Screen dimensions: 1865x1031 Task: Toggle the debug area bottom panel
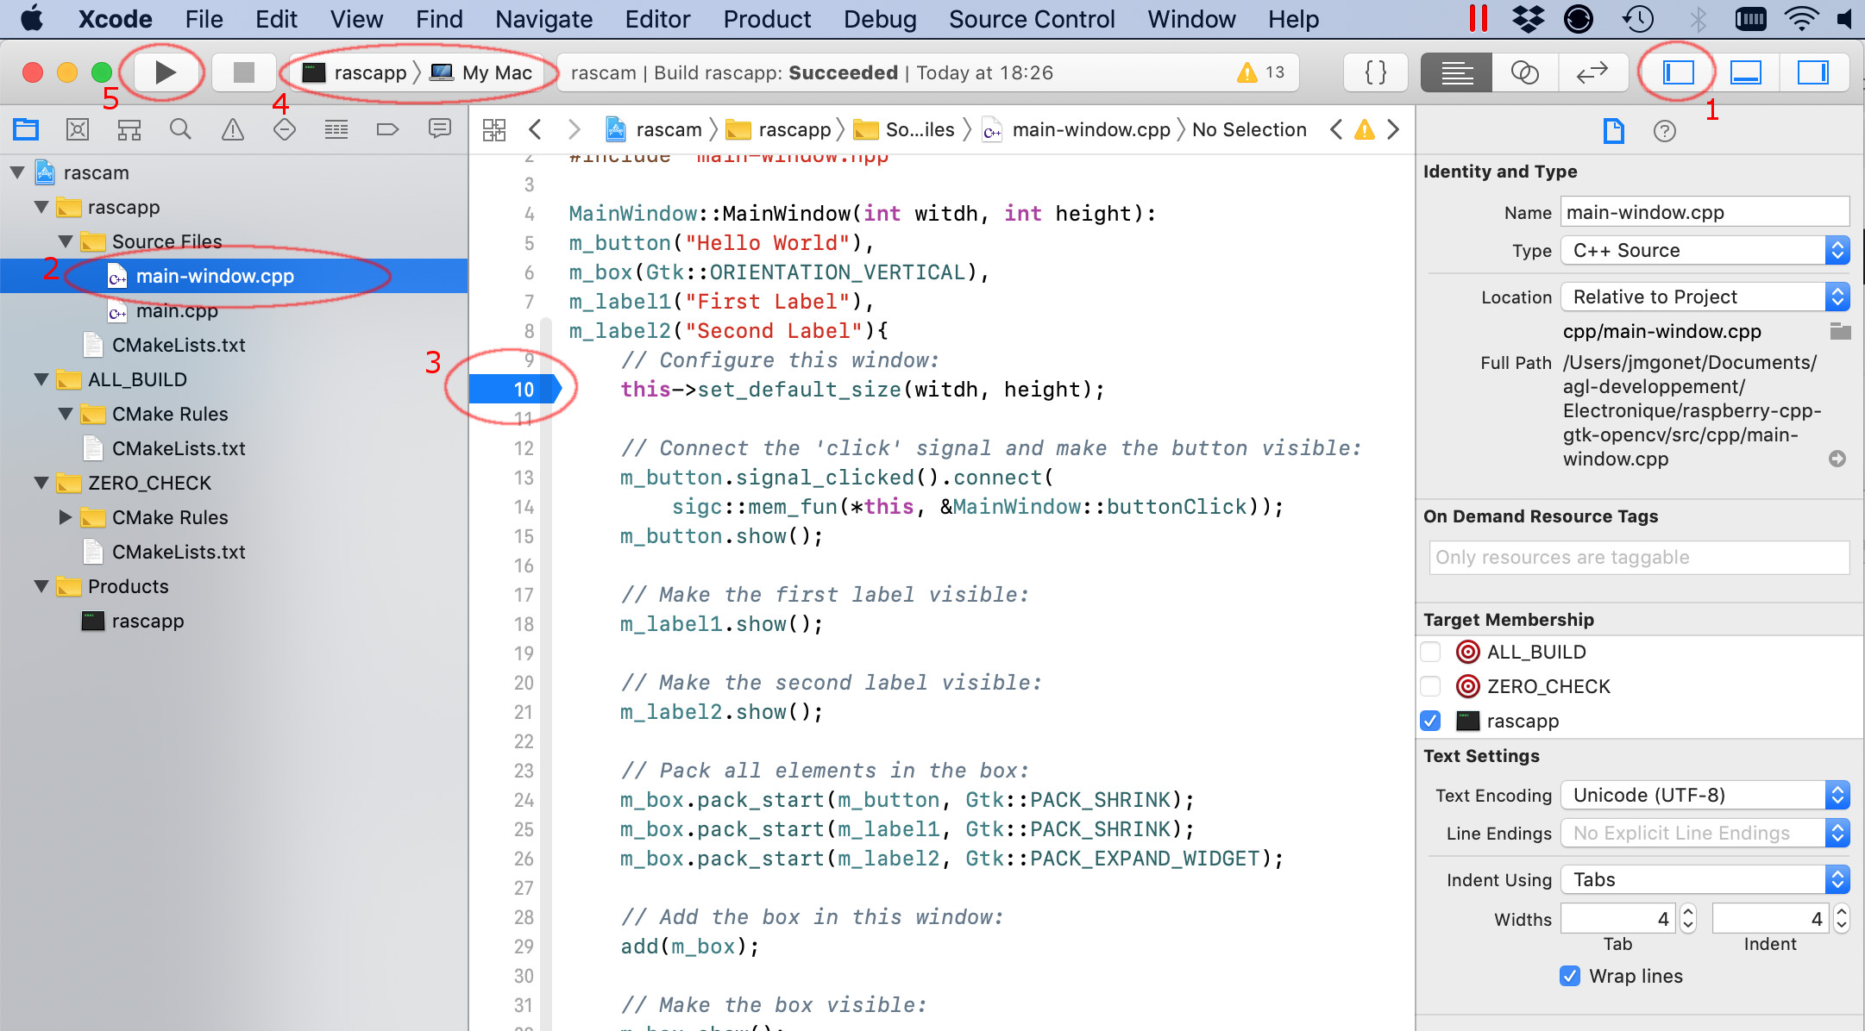click(1745, 72)
